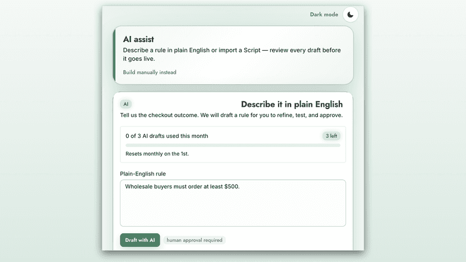Click "0 of 3 AI drafts used this month"
Screen dimensions: 466x262
coord(167,135)
